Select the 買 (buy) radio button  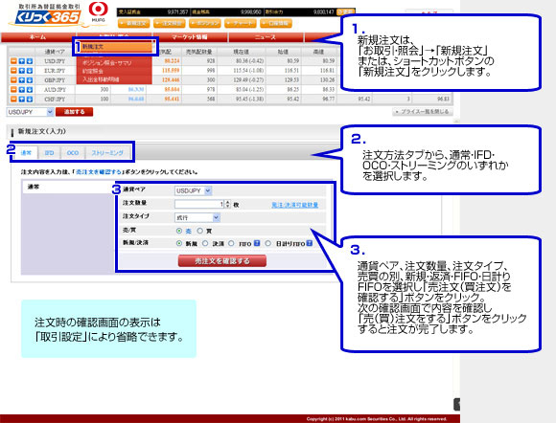200,231
